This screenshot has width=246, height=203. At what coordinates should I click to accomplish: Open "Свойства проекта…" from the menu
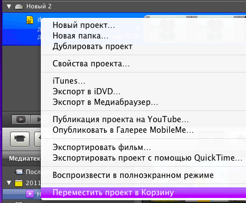143,64
